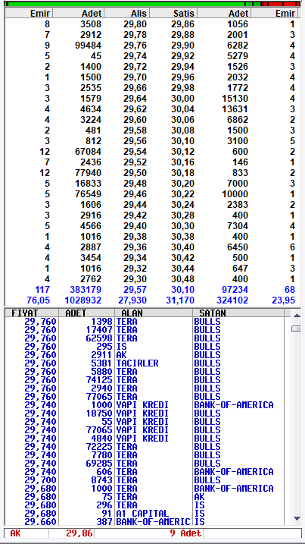This screenshot has height=544, width=305.
Task: Select bid quantity 76549
Action: tap(88, 194)
